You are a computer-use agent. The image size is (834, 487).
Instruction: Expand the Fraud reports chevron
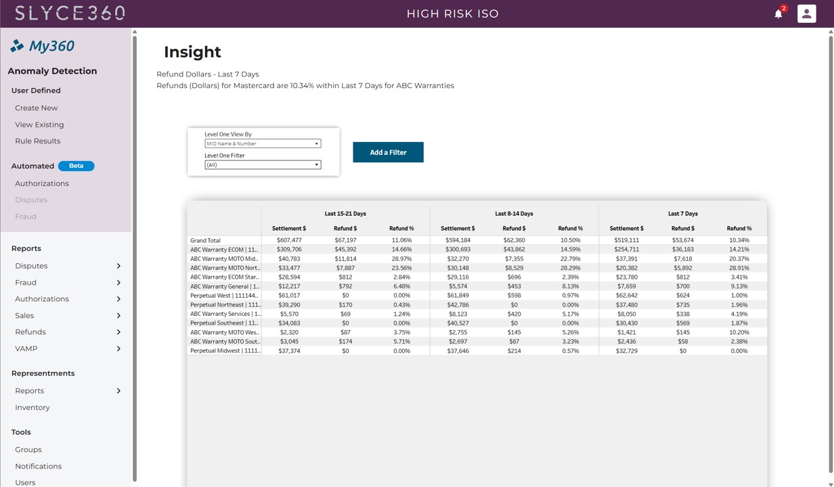click(118, 283)
